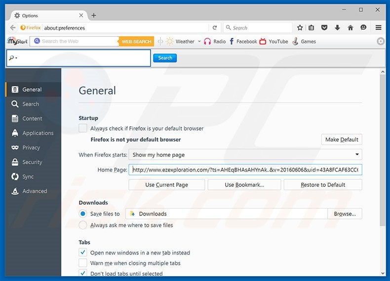390x281 pixels.
Task: Go to Security preferences
Action: (33, 162)
